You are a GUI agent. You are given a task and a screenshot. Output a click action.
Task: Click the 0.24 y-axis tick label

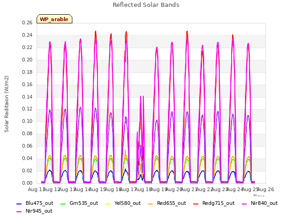27,35
